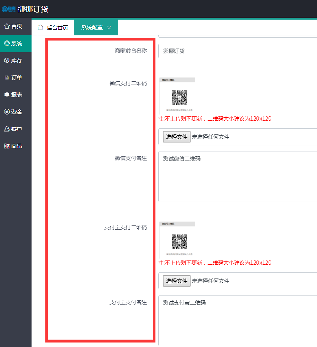Click the 支付宝支付二维码 label
The height and width of the screenshot is (347, 317).
[126, 227]
